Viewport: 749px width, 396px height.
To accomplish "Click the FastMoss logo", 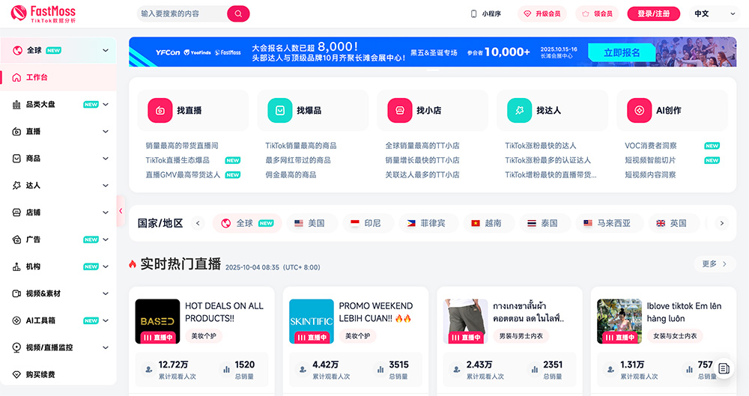I will point(43,14).
